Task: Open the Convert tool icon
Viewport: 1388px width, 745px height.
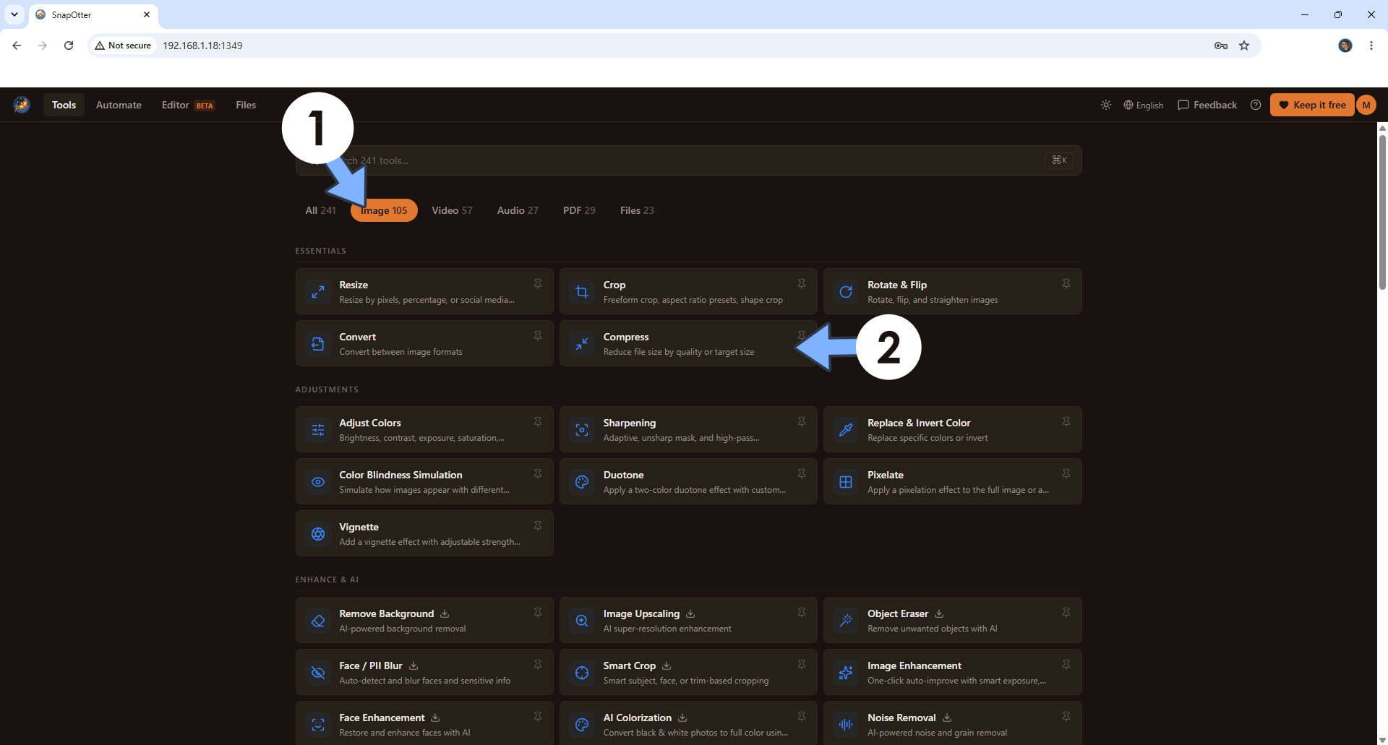Action: pyautogui.click(x=318, y=344)
